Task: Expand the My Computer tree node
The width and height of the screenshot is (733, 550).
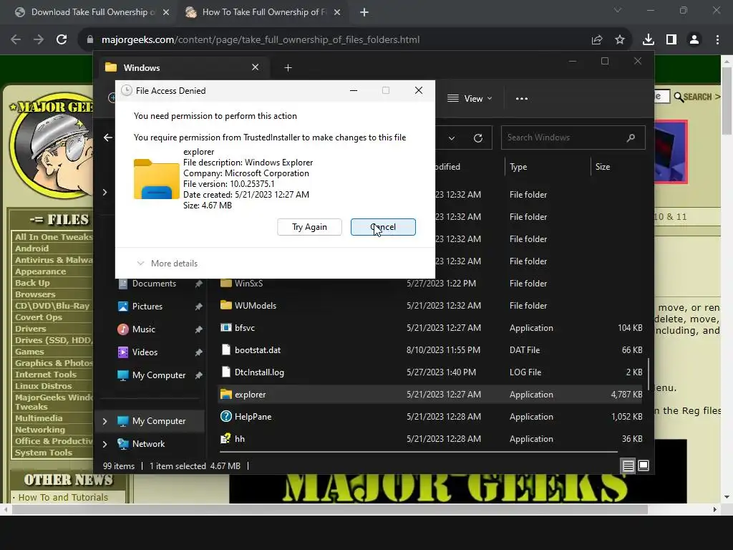Action: pyautogui.click(x=105, y=421)
